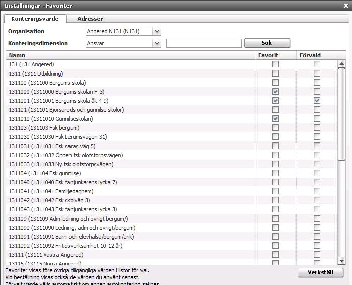Image resolution: width=352 pixels, height=285 pixels.
Task: Check Favorit for 1311040 Fsk fanjunkarens lycka 7
Action: click(x=275, y=182)
